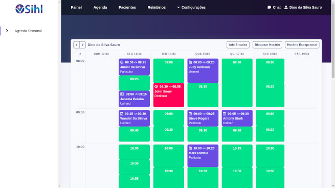Open the Agenda menu
The height and width of the screenshot is (188, 335).
tap(100, 7)
